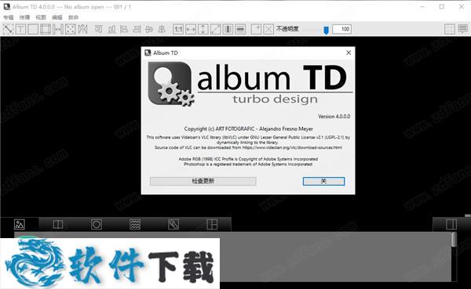Click the dotted square selection icon

[70, 29]
